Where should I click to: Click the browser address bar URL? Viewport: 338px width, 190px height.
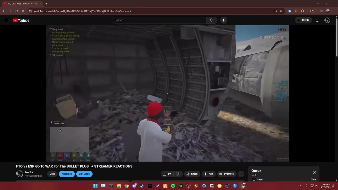(x=82, y=11)
